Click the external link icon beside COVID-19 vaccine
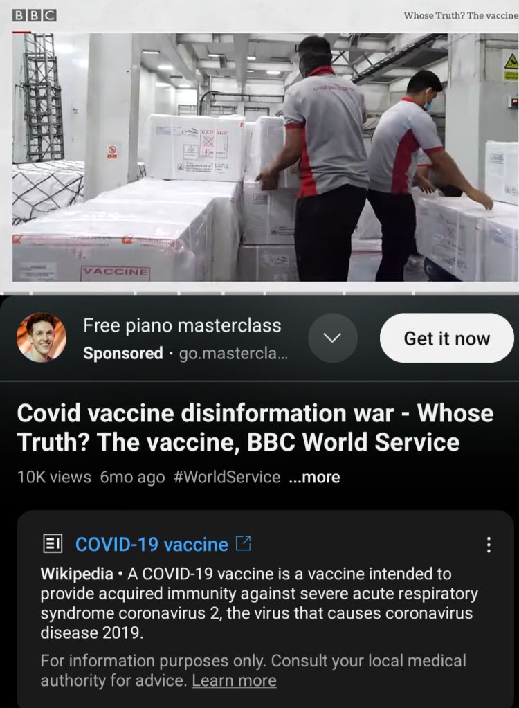519x708 pixels. pyautogui.click(x=244, y=543)
